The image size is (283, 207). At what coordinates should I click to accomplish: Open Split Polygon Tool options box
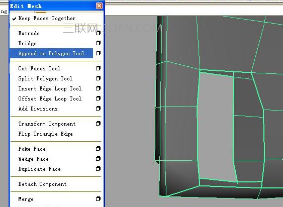(98, 78)
